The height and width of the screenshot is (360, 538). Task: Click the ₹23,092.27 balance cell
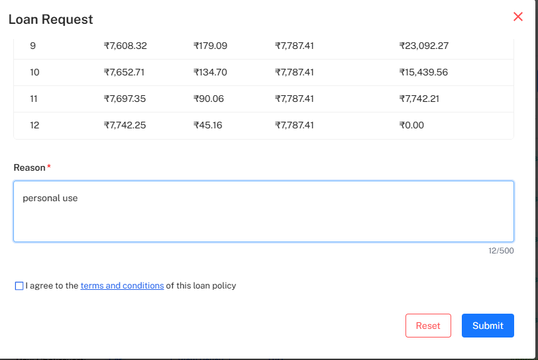[x=424, y=46]
